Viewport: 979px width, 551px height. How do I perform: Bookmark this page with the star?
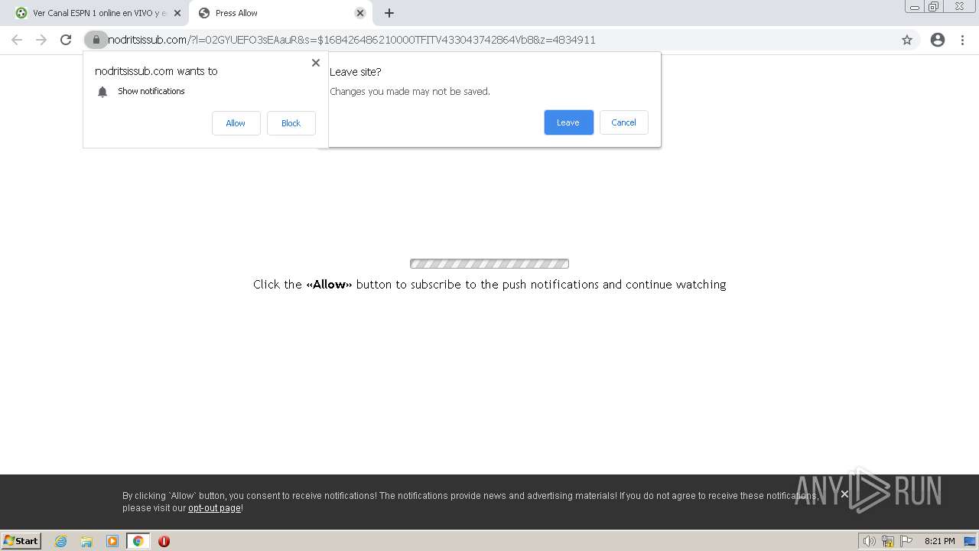pyautogui.click(x=907, y=40)
